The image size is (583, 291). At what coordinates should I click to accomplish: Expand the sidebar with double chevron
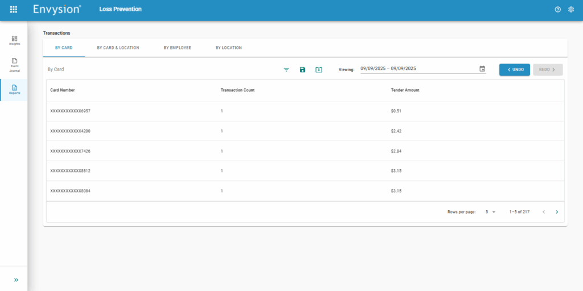[16, 280]
